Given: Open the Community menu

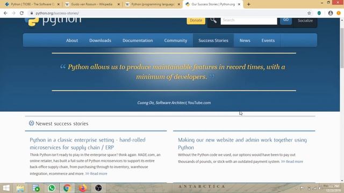Looking at the screenshot, I should coord(176,41).
